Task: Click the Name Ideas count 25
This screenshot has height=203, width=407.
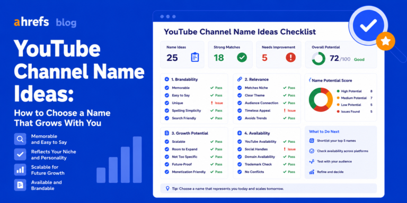Action: tap(172, 58)
